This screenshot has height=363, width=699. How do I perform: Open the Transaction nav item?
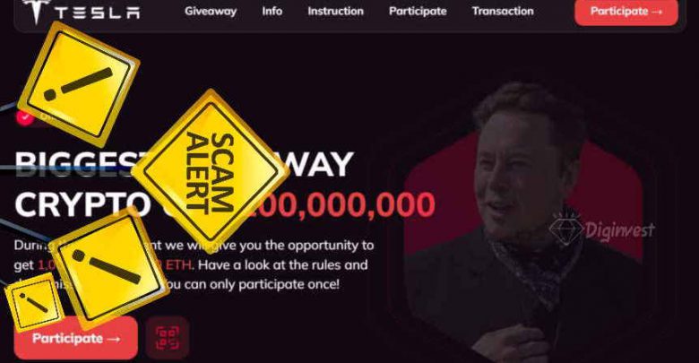503,11
